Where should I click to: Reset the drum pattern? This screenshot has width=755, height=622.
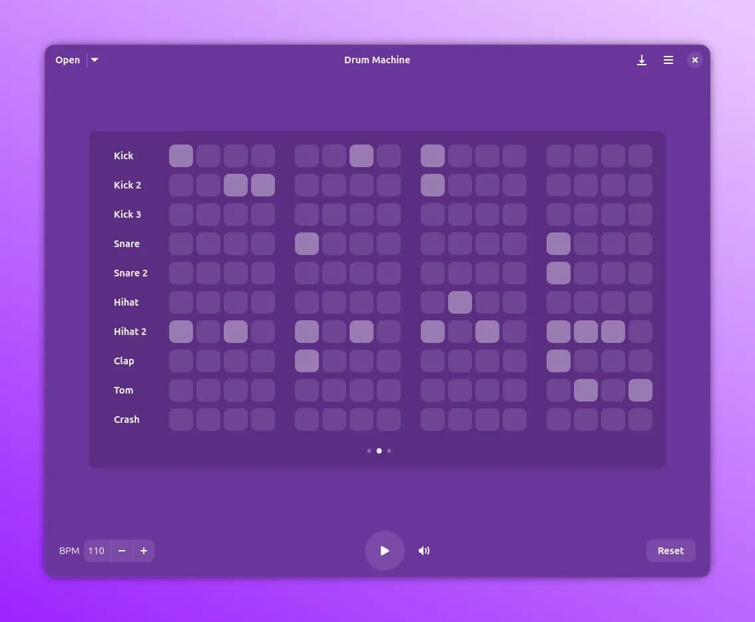click(x=670, y=551)
